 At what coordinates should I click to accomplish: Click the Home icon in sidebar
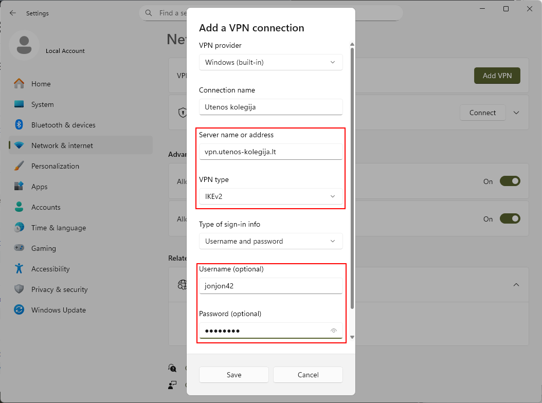click(19, 84)
